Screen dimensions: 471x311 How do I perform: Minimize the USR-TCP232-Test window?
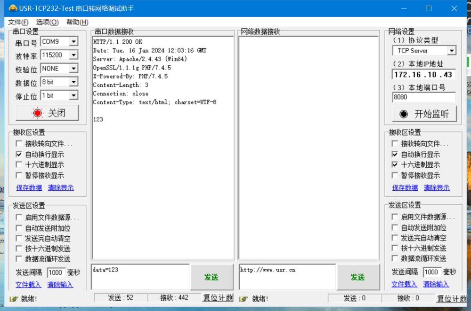[x=404, y=8]
